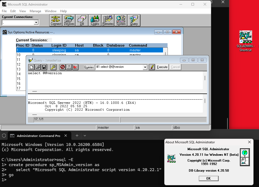Open the System toolbar button
This screenshot has height=187, width=259.
tap(121, 20)
